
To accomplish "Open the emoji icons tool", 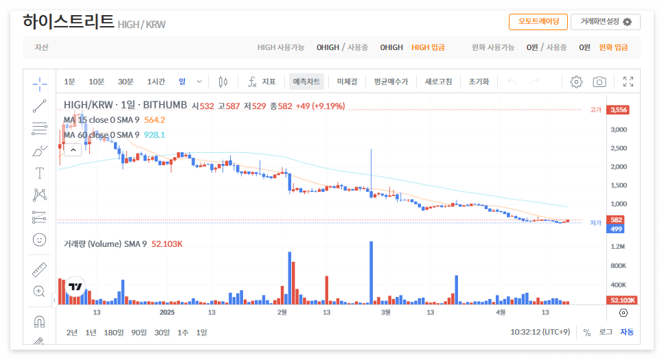I will [39, 240].
